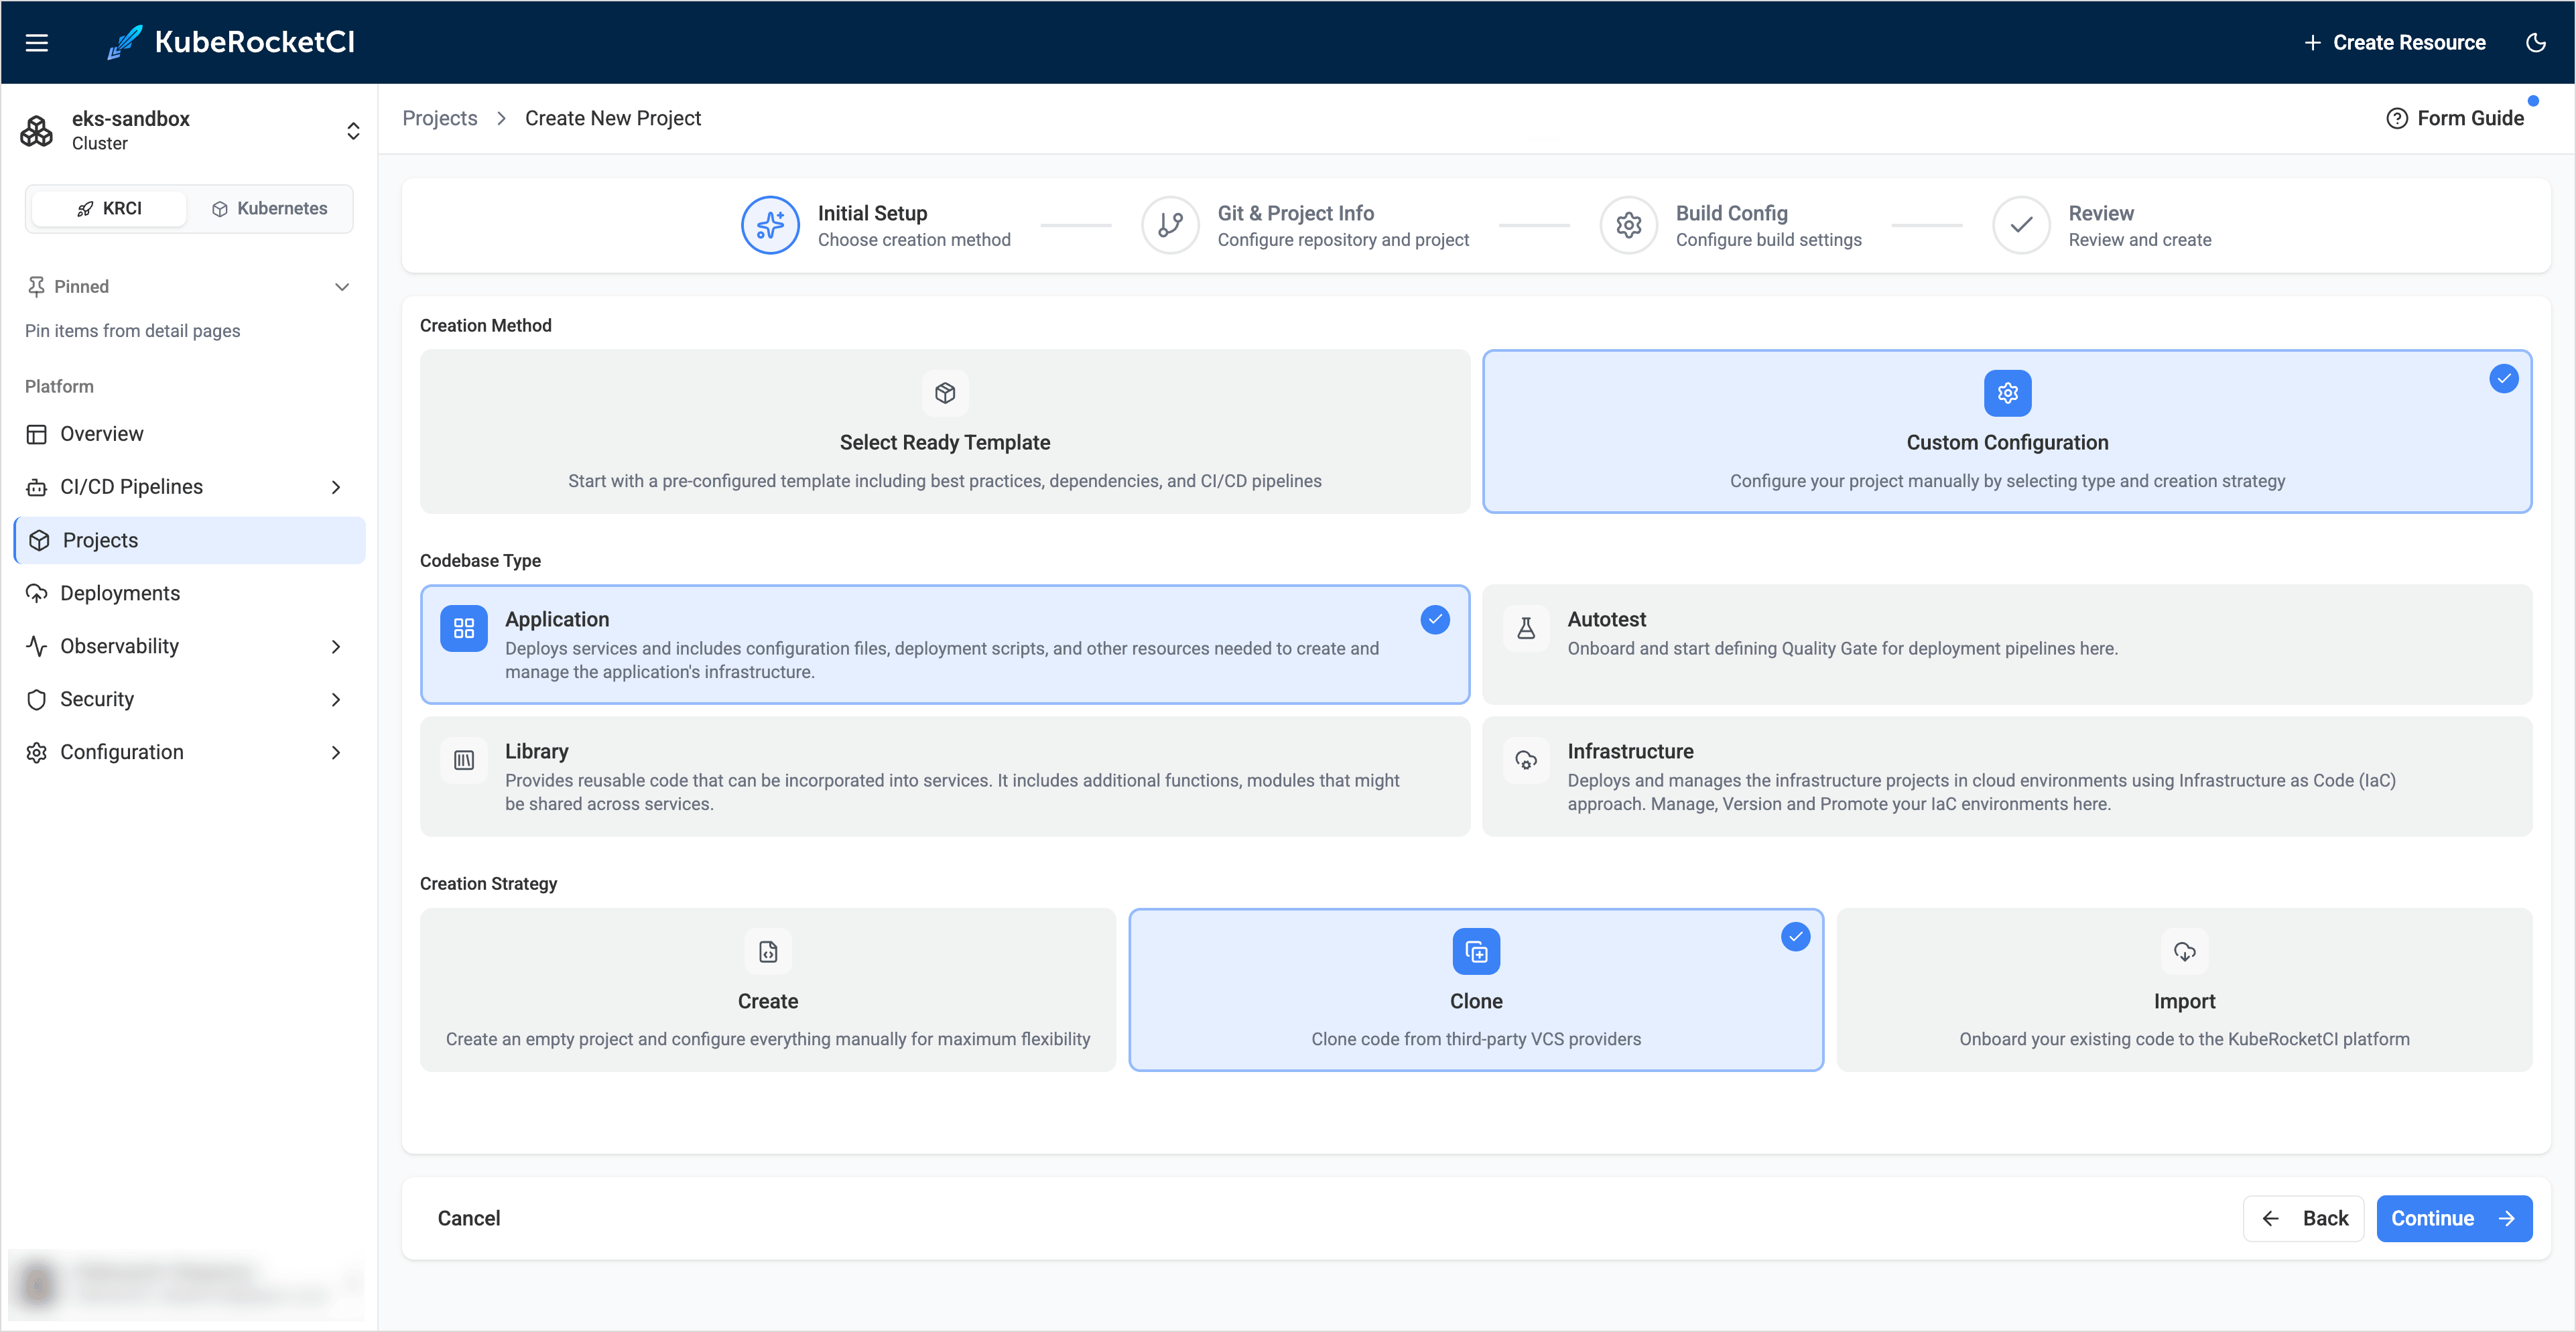Click the Deployments cloud icon in sidebar
Viewport: 2576px width, 1332px height.
37,593
